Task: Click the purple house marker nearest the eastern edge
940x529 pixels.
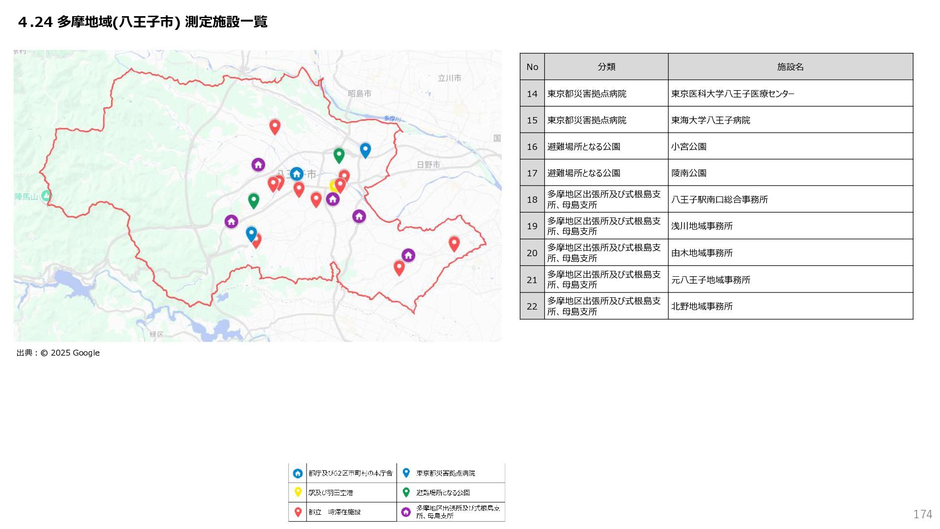Action: pyautogui.click(x=408, y=255)
